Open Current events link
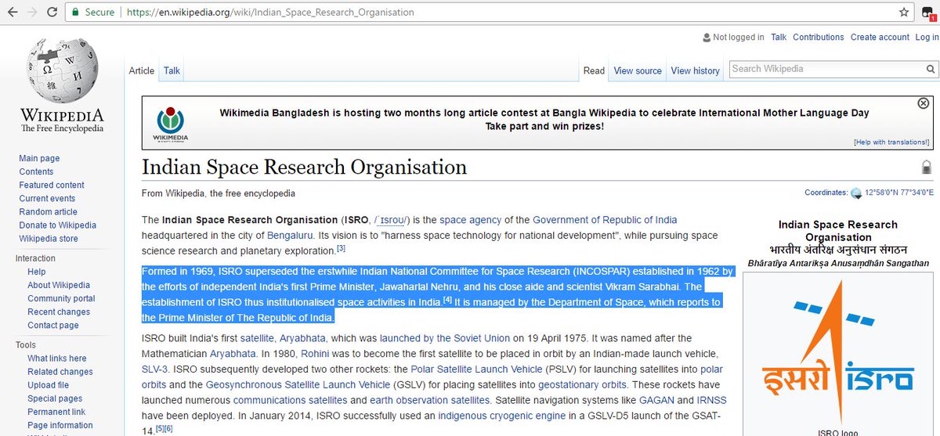This screenshot has width=940, height=436. (x=47, y=198)
